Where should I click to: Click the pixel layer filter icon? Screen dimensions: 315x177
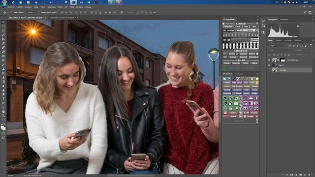click(x=289, y=46)
